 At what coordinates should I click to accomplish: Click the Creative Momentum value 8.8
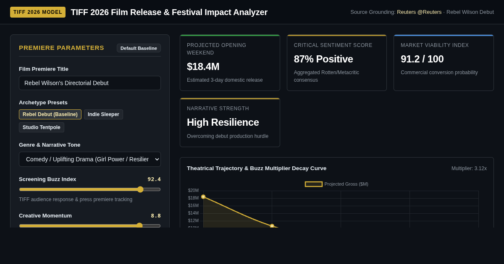point(156,216)
